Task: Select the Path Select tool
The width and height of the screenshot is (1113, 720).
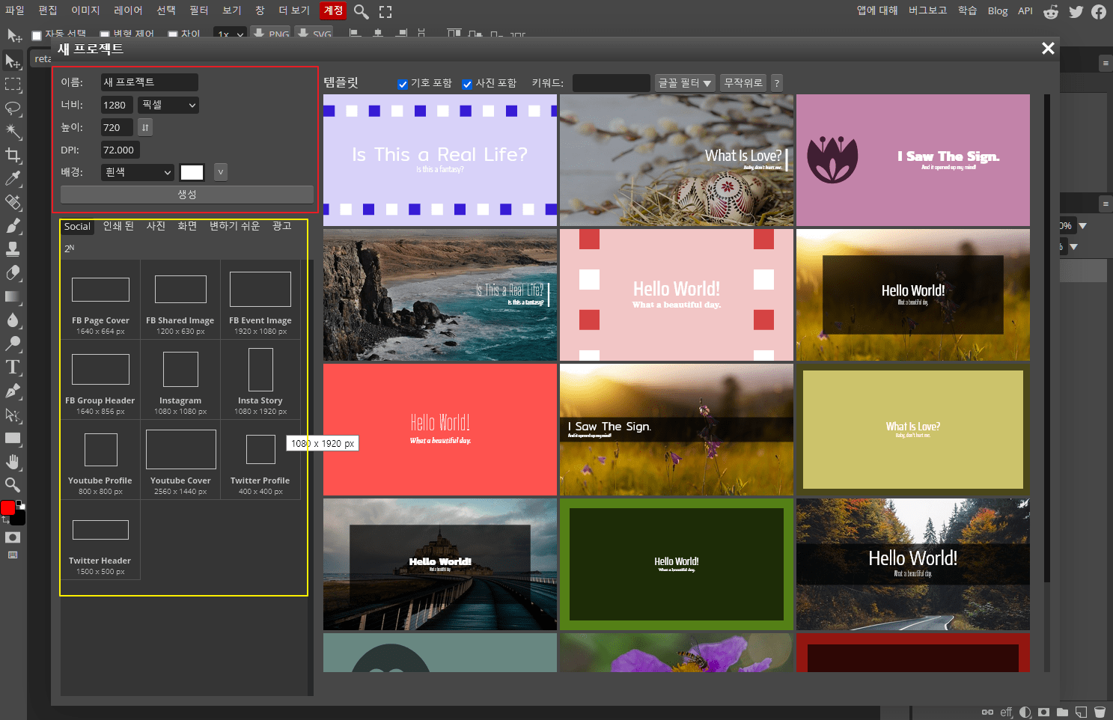Action: coord(13,415)
